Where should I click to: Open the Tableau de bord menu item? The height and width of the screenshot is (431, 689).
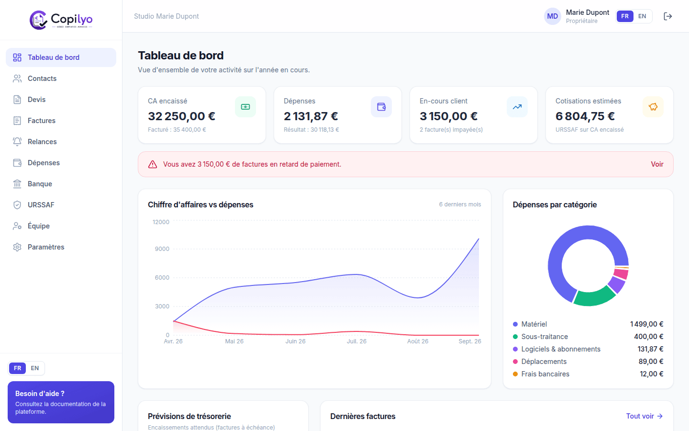click(x=61, y=57)
